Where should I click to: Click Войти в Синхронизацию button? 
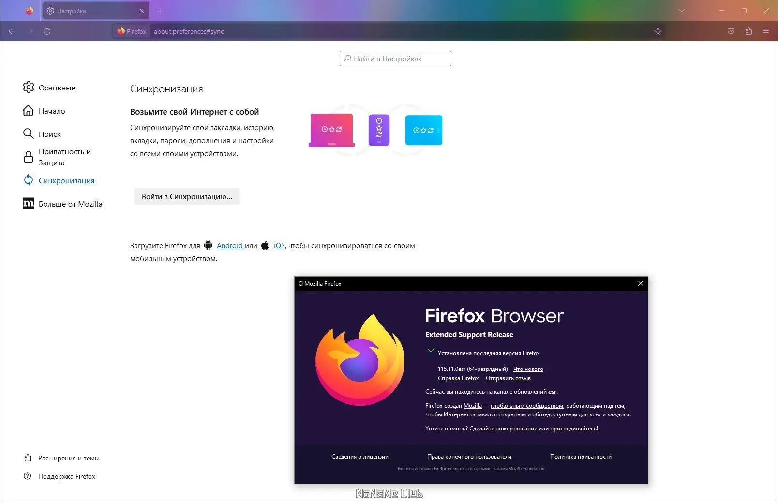187,196
